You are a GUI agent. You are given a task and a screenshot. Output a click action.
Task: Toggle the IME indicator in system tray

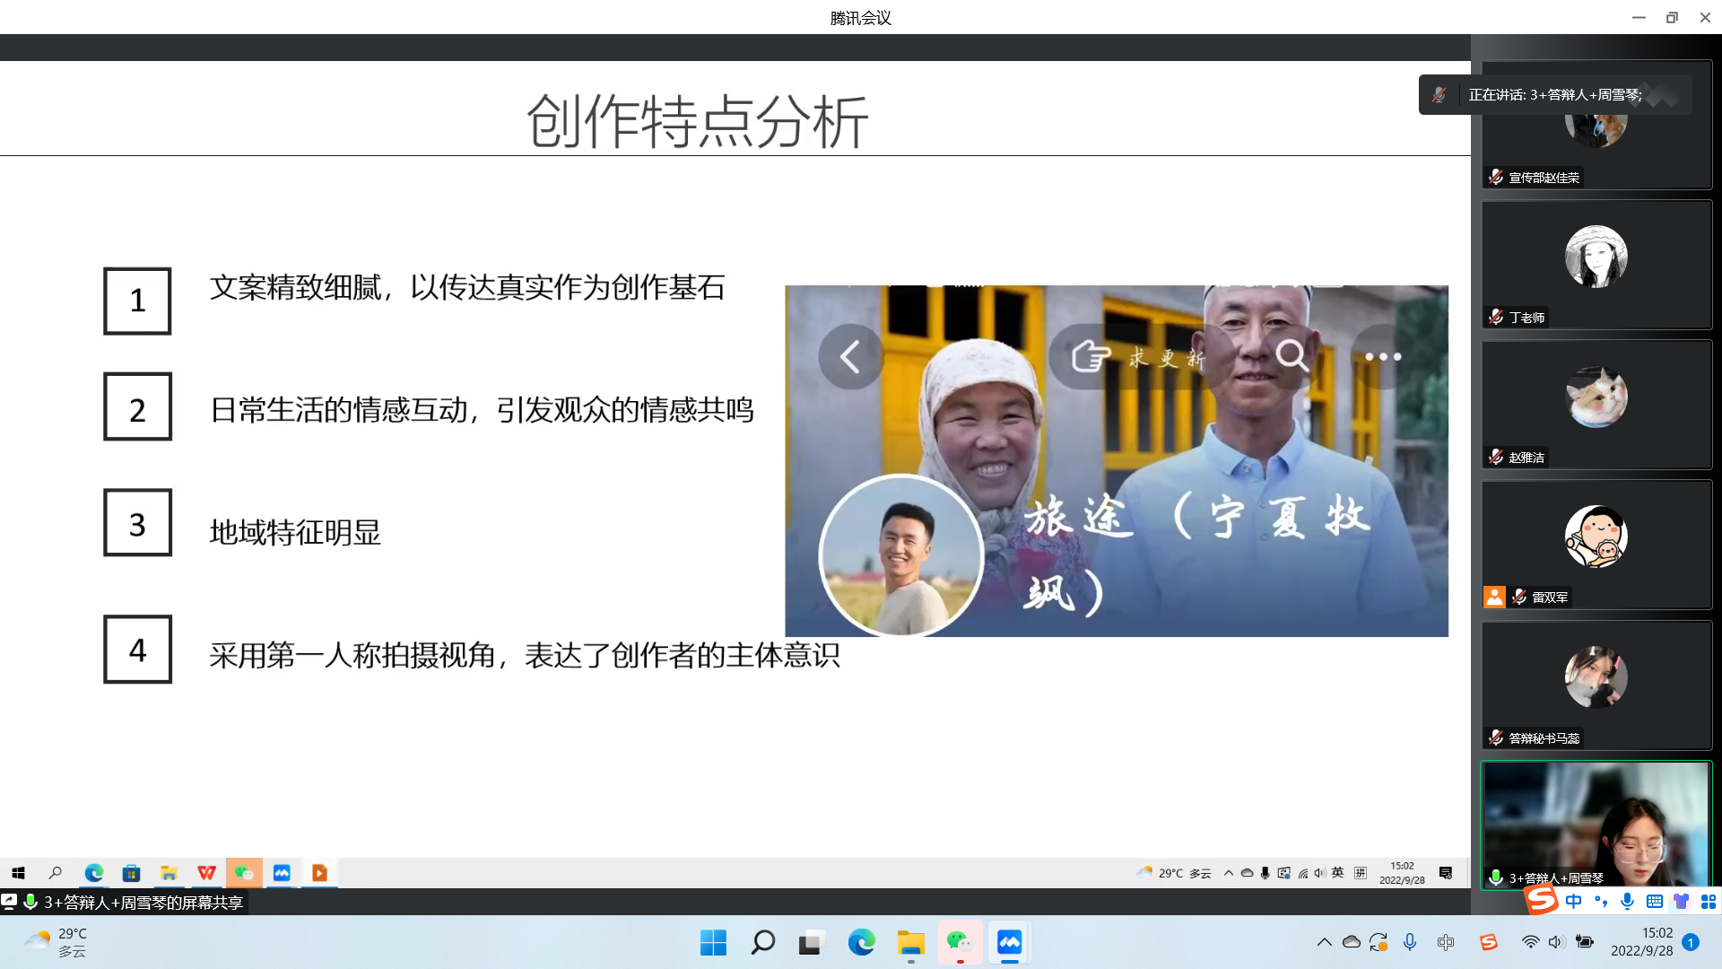[x=1445, y=942]
